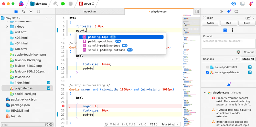Switch to the playdate.css tab

tap(159, 11)
